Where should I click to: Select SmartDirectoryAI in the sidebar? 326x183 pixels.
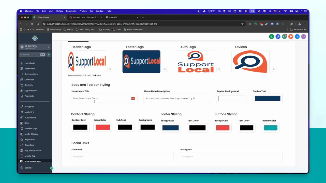pyautogui.click(x=35, y=161)
